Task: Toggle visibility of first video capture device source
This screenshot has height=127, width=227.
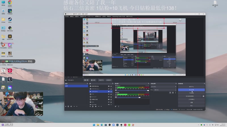Action: (109, 86)
